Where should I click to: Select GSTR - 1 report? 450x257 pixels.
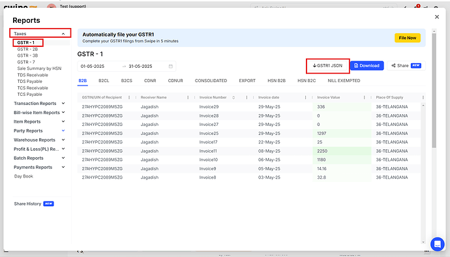click(26, 42)
